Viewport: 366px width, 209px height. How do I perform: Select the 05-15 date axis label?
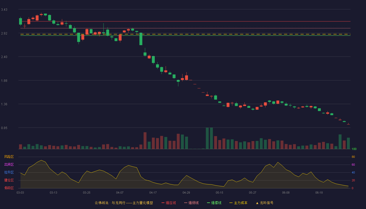219,193
